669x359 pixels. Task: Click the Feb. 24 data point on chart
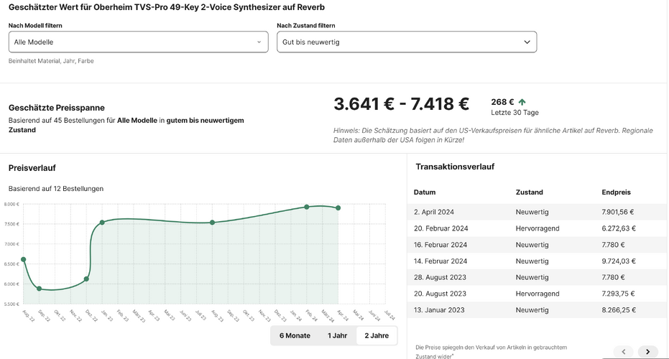(x=306, y=207)
